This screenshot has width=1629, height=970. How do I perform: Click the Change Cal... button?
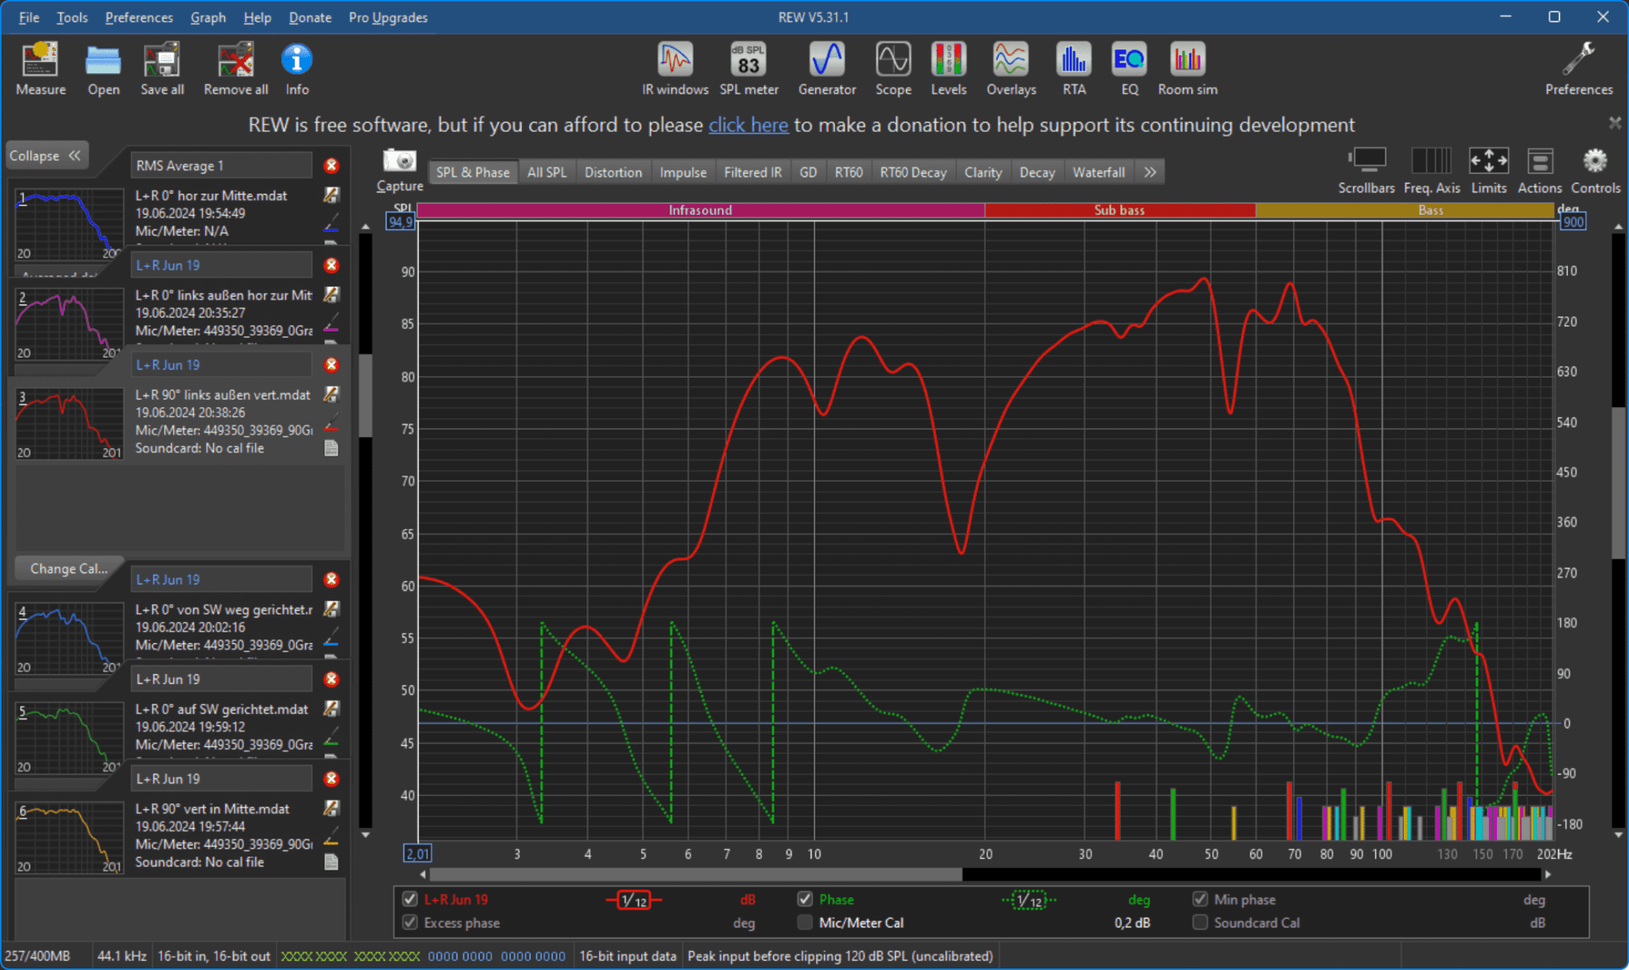[x=68, y=568]
